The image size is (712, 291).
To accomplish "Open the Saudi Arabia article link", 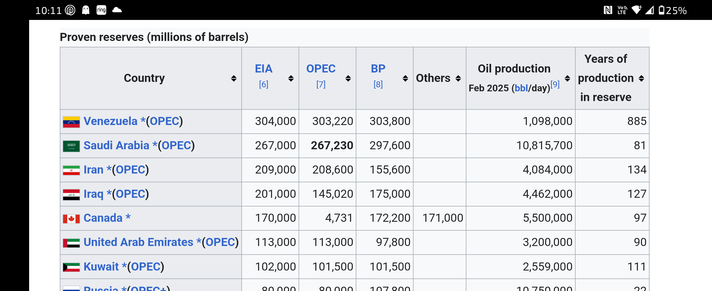I will [x=116, y=145].
